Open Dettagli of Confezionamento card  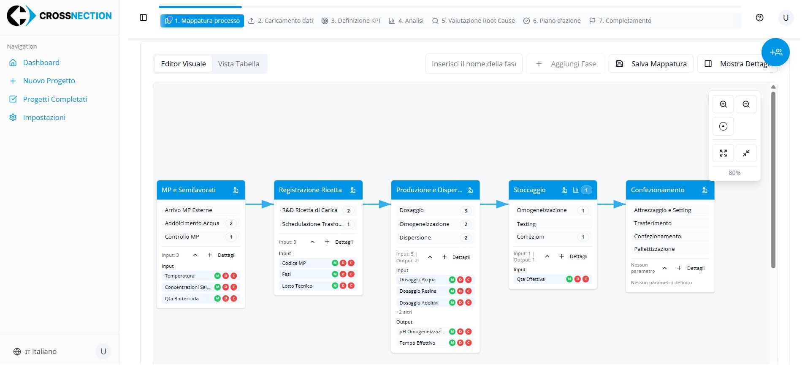click(696, 268)
